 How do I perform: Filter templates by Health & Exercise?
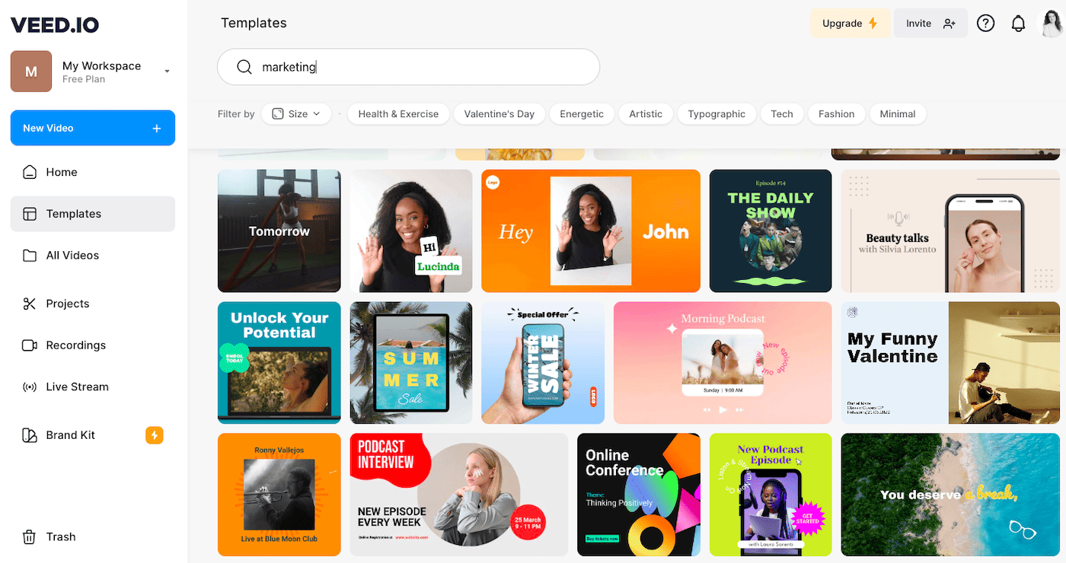(x=398, y=114)
